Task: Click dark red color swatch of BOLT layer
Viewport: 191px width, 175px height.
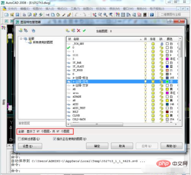Action: 167,112
